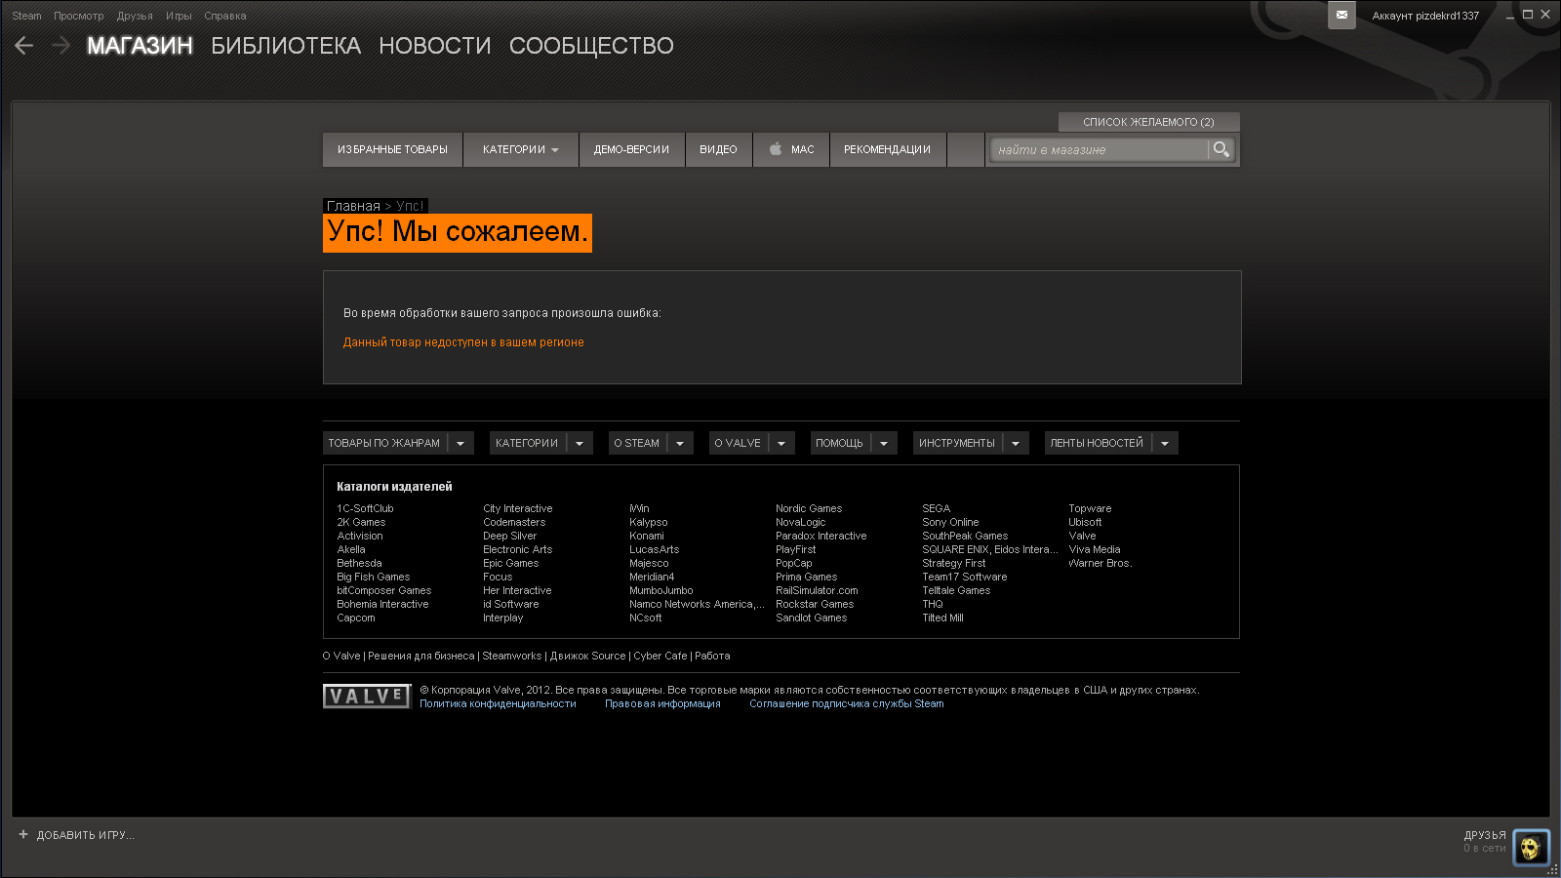Open the Paradox Interactive publisher catalog
1561x878 pixels.
(x=821, y=536)
